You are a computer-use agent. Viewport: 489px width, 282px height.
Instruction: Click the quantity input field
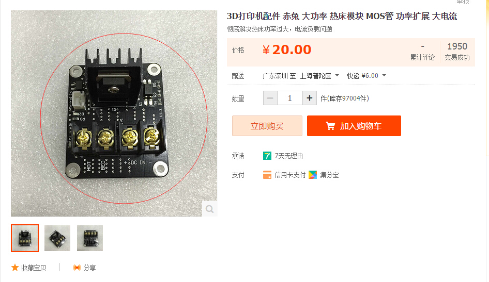click(x=289, y=98)
